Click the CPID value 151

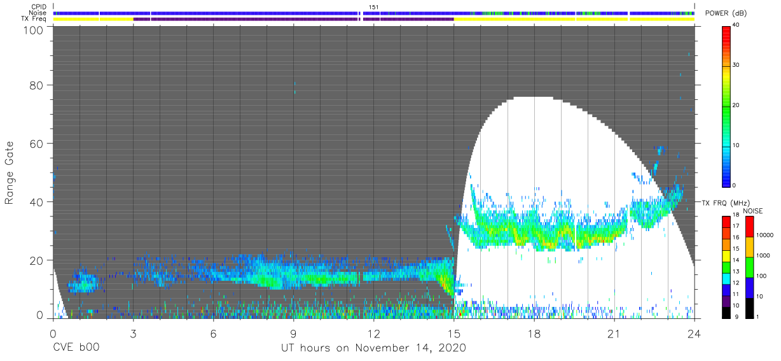click(x=374, y=6)
